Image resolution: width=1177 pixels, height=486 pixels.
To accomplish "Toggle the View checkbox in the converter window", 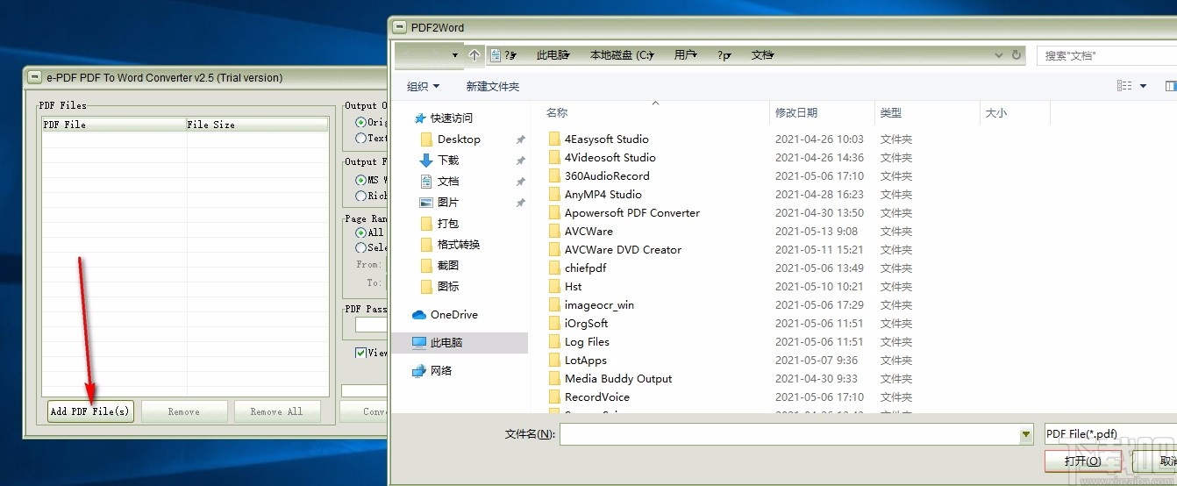I will 360,353.
